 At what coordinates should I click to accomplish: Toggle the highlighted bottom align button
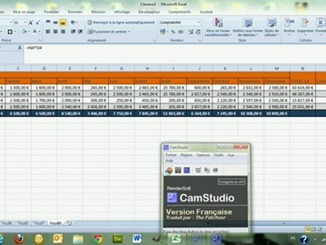(x=63, y=22)
